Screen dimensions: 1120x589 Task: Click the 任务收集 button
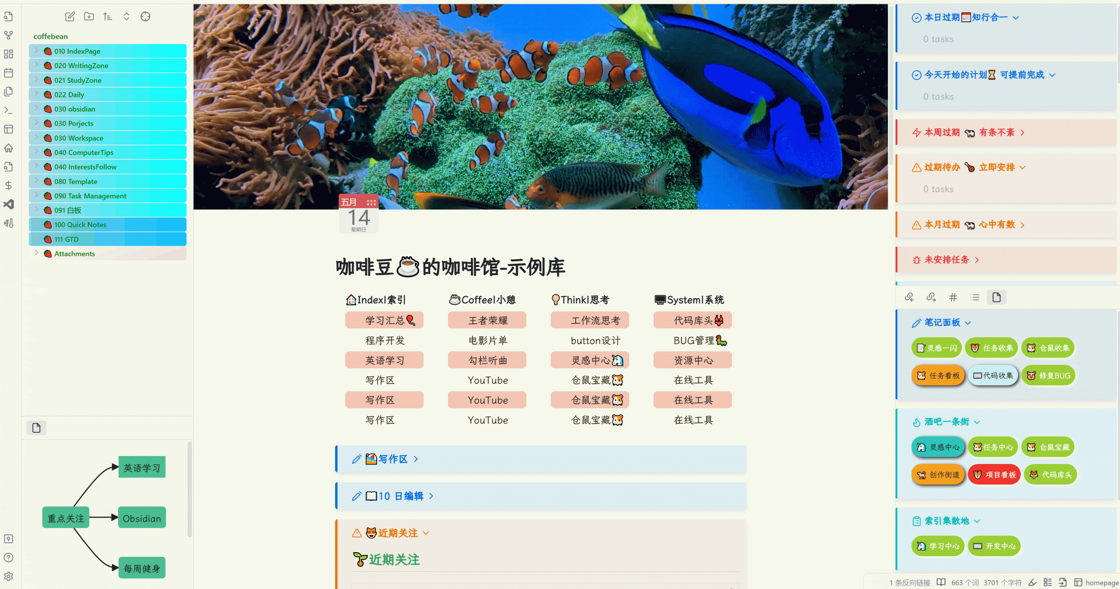991,348
